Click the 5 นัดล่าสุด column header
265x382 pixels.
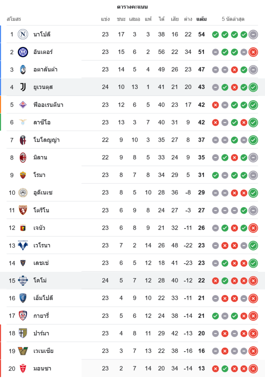click(x=233, y=19)
